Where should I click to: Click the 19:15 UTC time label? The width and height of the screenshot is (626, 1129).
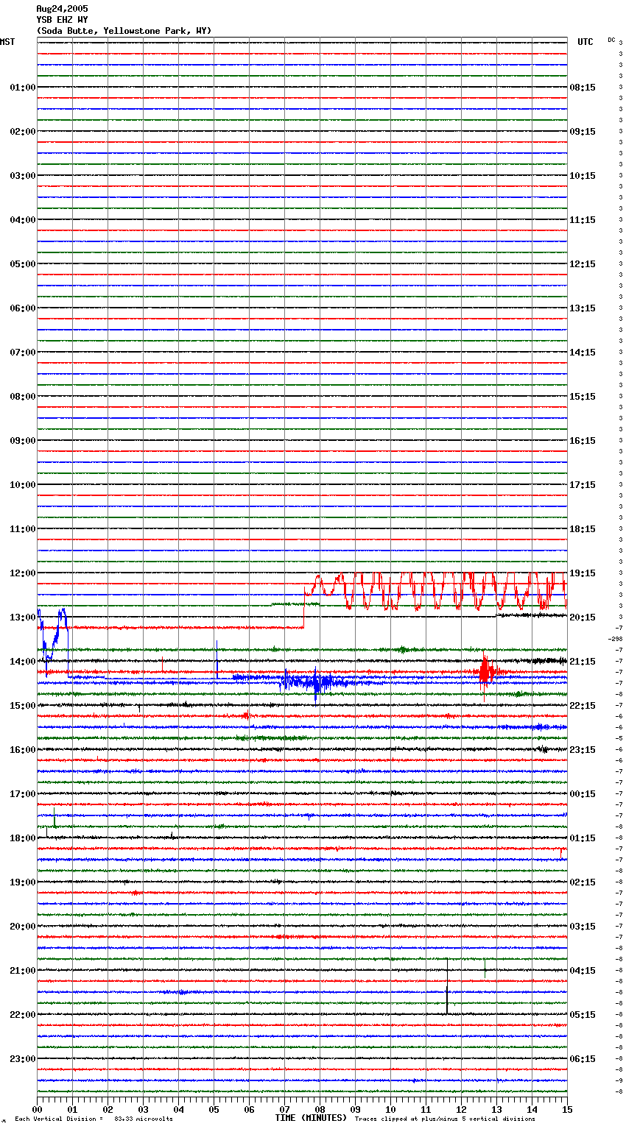[583, 573]
